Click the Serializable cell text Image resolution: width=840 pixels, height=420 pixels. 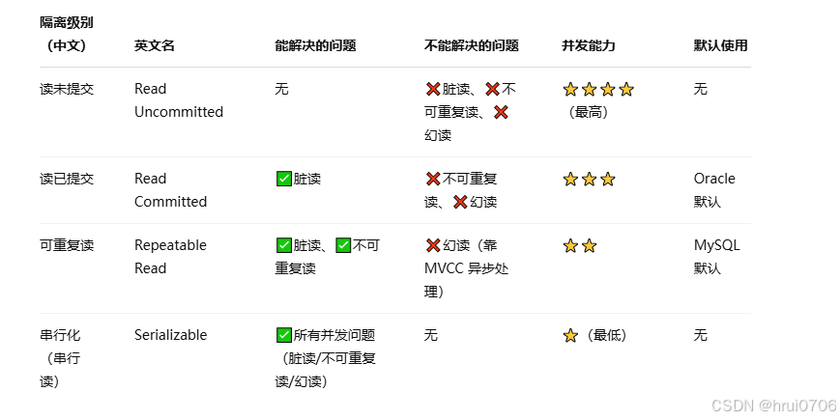(x=170, y=335)
